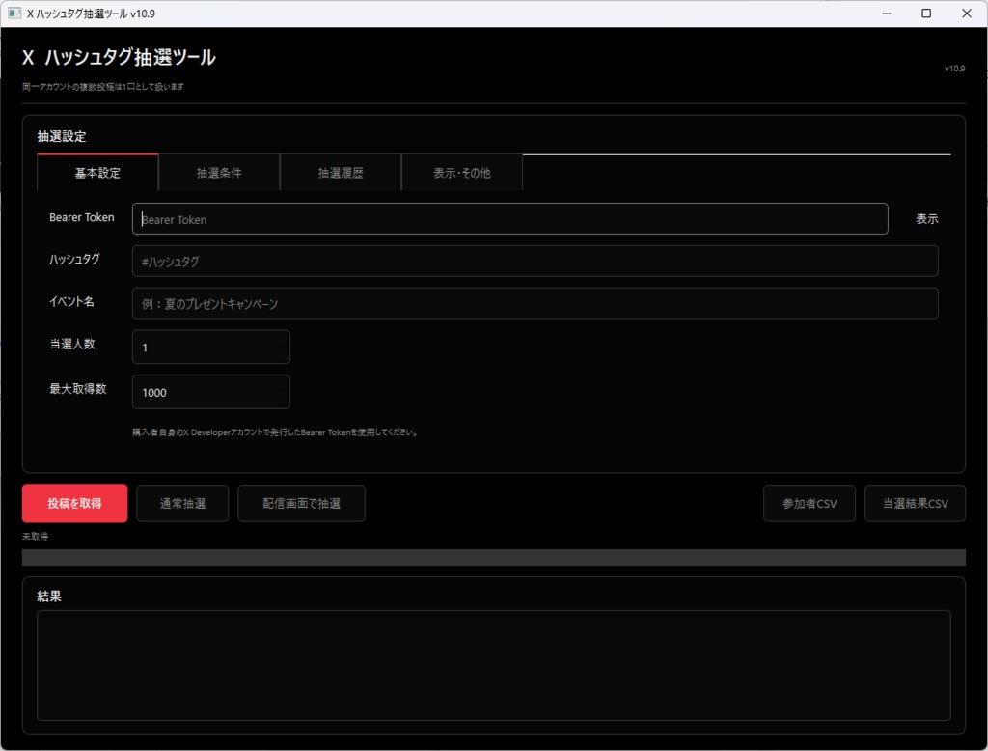Click the 抽選設定 section heading

pyautogui.click(x=62, y=136)
